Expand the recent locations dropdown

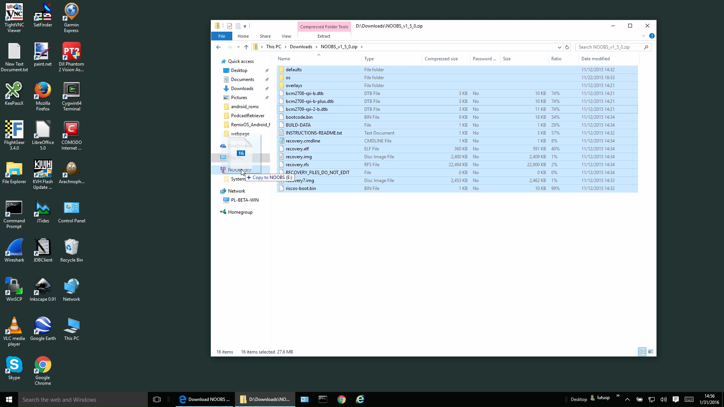238,47
